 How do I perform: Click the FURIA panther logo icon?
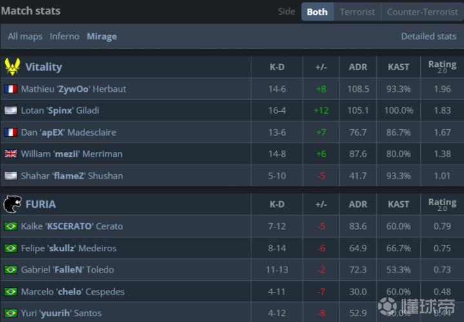click(x=12, y=204)
